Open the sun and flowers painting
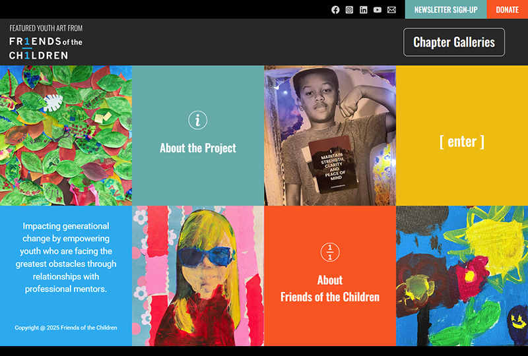528x356 pixels. (462, 276)
